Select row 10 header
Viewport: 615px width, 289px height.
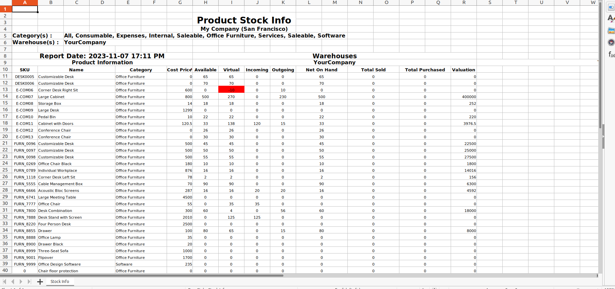[x=5, y=69]
